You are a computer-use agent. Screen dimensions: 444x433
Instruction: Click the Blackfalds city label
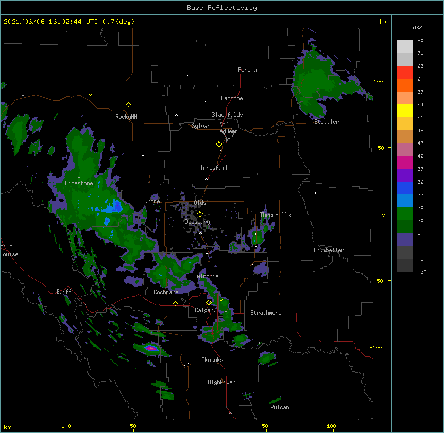click(227, 115)
